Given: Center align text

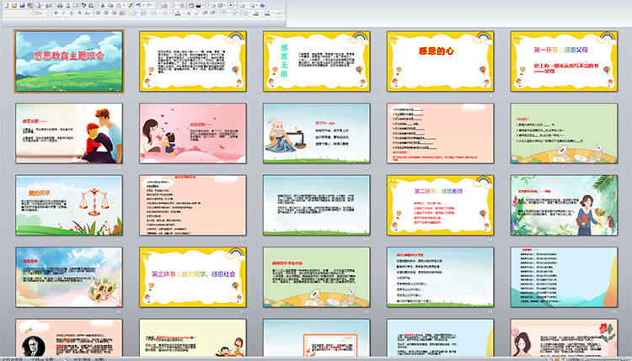Looking at the screenshot, I should (106, 13).
